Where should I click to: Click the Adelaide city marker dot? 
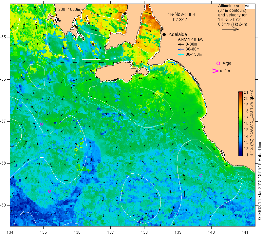(164, 35)
